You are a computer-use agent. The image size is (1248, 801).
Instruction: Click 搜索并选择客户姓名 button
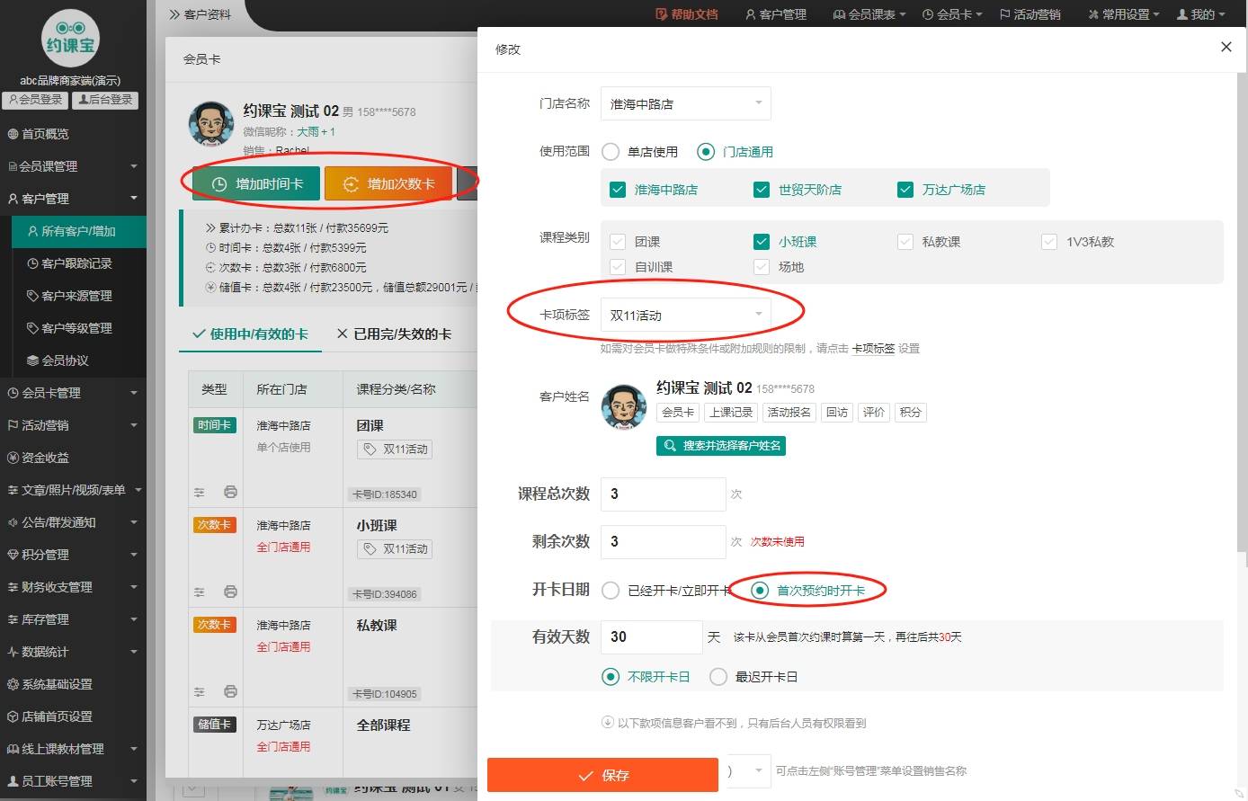(721, 445)
